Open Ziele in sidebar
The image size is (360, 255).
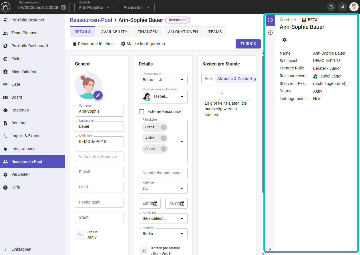click(33, 59)
